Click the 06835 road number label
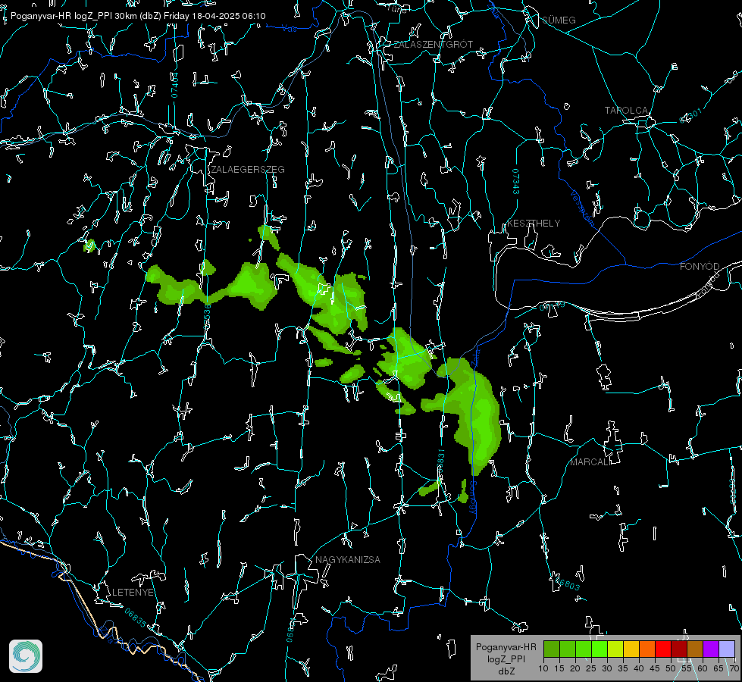742x682 pixels. (x=136, y=618)
